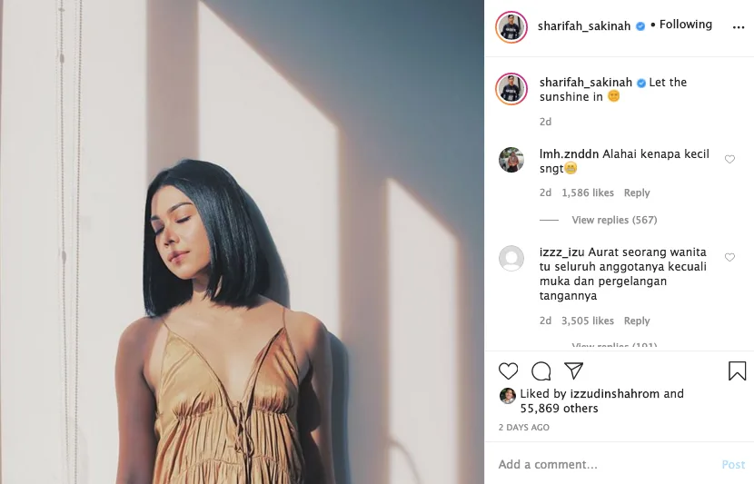Click izzz_izu default avatar icon
This screenshot has width=754, height=484.
(511, 258)
